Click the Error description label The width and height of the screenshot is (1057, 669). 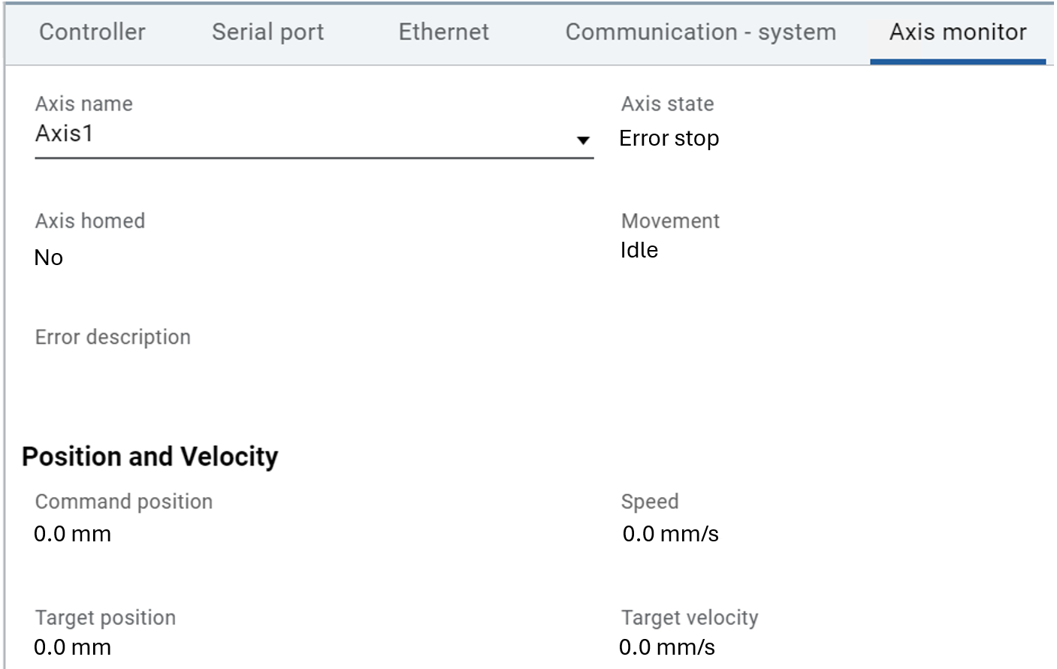[x=113, y=337]
